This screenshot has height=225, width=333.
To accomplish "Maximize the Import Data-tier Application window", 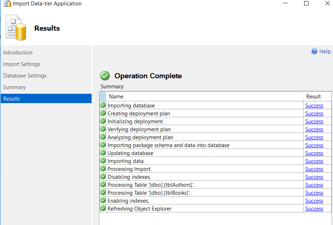I will (x=306, y=4).
